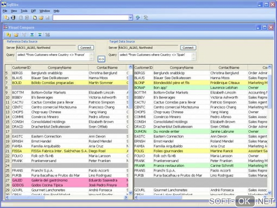Click Connect button for Target Data Source
Image resolution: width=277 pixels, height=208 pixels.
(x=188, y=48)
